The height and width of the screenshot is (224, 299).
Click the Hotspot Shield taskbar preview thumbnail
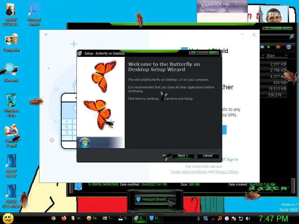pyautogui.click(x=155, y=199)
